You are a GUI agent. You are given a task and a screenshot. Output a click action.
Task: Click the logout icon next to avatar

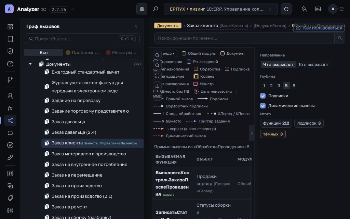[x=342, y=9]
